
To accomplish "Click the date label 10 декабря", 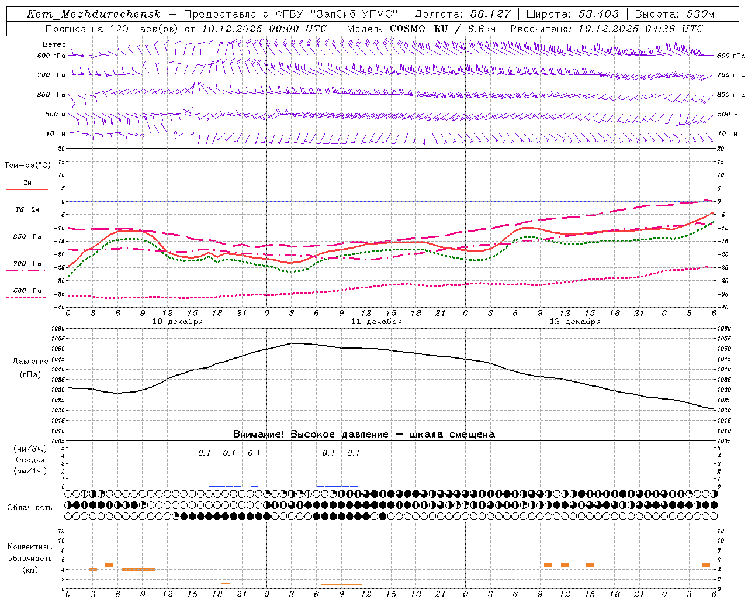I will click(178, 322).
